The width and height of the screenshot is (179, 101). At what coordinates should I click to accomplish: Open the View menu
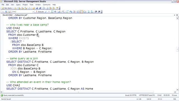pyautogui.click(x=12, y=5)
